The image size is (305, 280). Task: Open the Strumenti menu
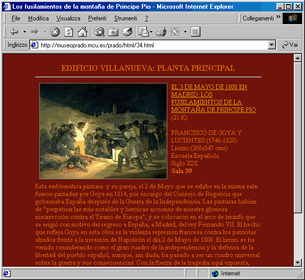point(125,18)
